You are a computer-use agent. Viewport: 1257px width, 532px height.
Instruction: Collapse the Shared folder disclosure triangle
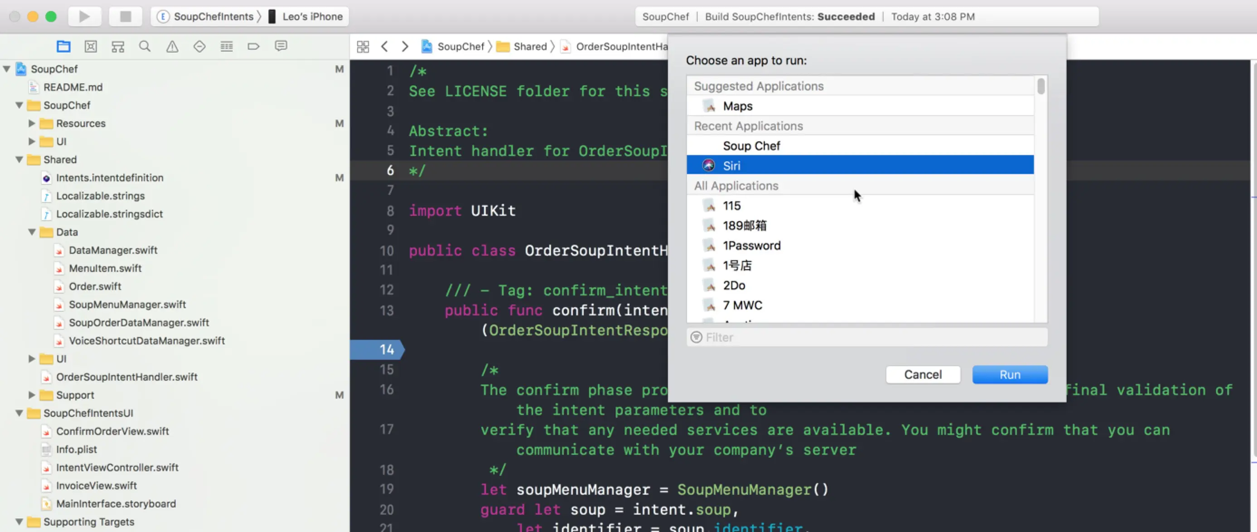pyautogui.click(x=19, y=160)
